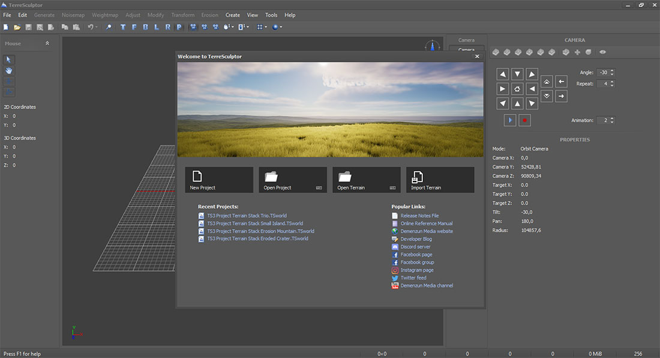Image resolution: width=660 pixels, height=358 pixels.
Task: Switch to Right view with R icon
Action: click(x=168, y=27)
